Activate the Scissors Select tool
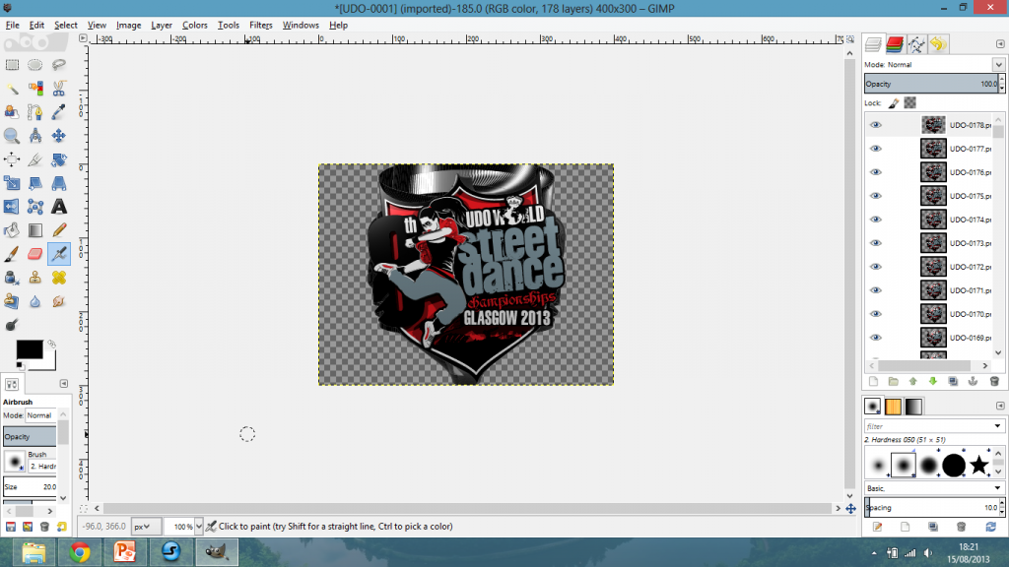 point(58,88)
